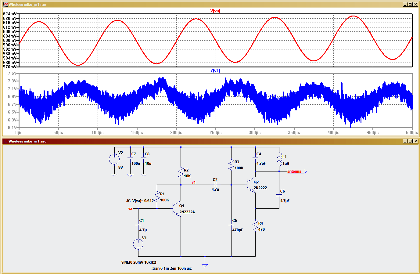Click the va net label
The height and width of the screenshot is (274, 420).
tap(130, 209)
